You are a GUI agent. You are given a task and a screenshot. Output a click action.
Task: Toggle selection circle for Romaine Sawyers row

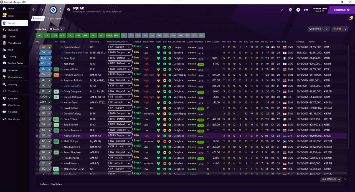37,75
